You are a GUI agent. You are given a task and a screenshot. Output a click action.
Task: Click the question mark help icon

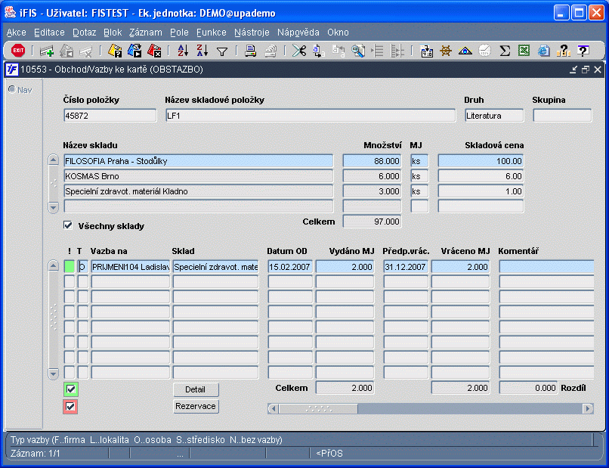[x=583, y=51]
